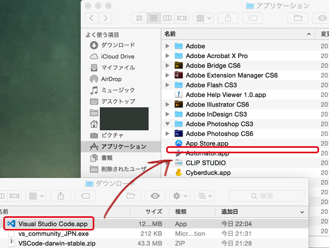Sort by 名前 column header in Applications
This screenshot has height=248, width=329.
(x=238, y=34)
